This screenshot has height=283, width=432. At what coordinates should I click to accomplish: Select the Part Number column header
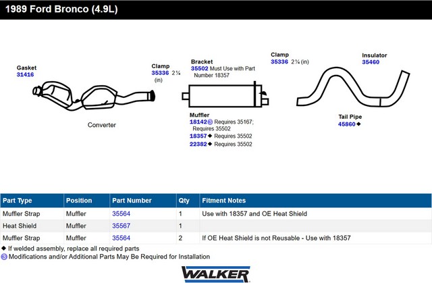(132, 201)
